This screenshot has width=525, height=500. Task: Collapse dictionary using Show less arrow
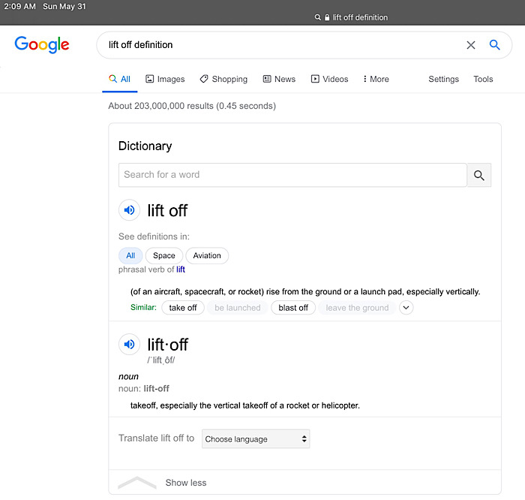coord(137,483)
